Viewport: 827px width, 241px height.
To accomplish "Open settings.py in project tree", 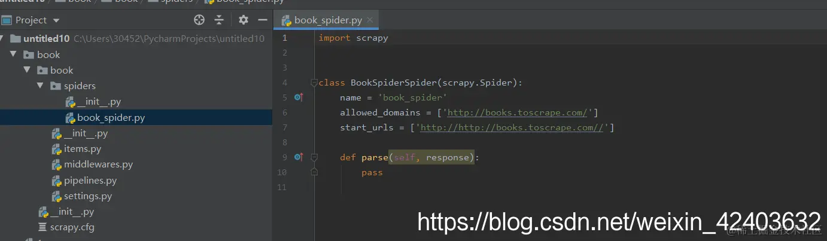I will (88, 196).
